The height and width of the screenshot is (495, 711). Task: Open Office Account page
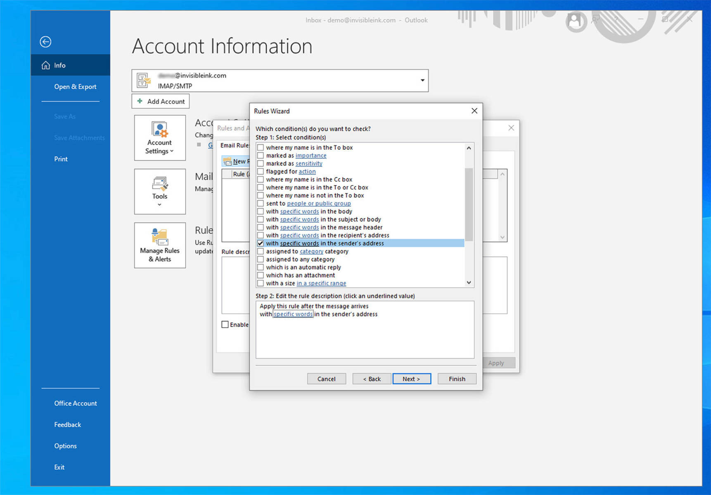pos(76,403)
